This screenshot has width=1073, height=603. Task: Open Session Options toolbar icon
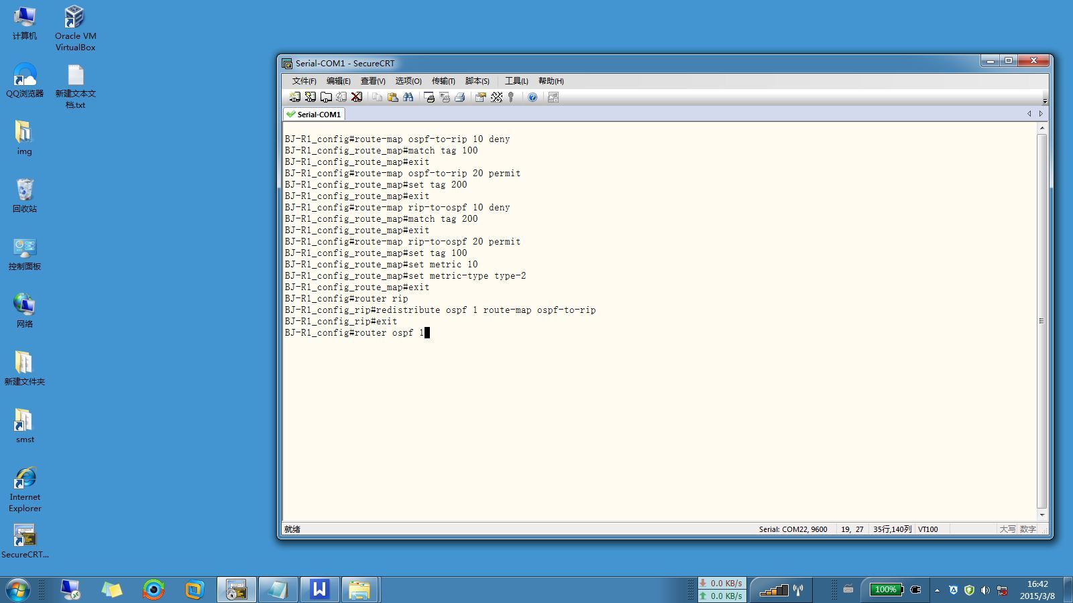click(480, 97)
